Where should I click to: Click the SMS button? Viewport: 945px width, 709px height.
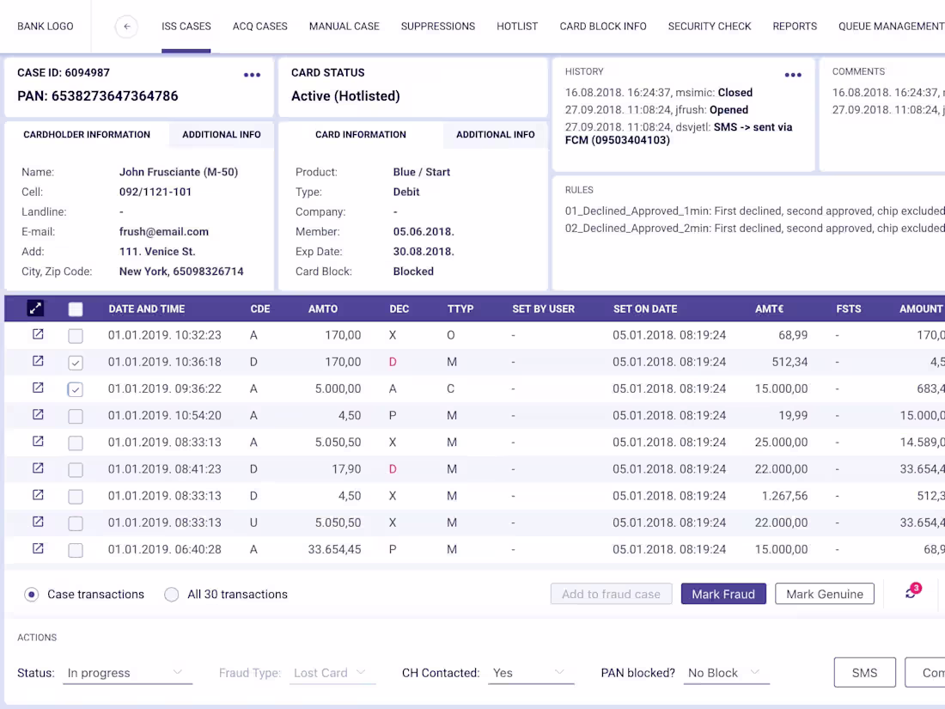(864, 672)
